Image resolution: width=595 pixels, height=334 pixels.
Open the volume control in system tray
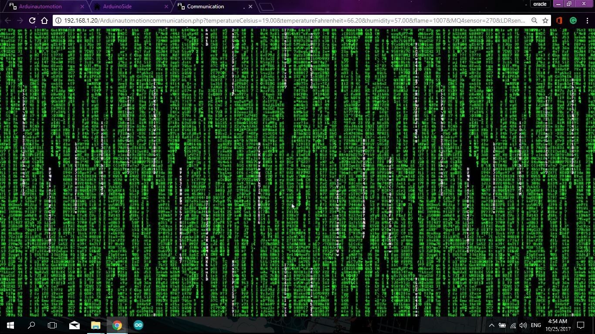pyautogui.click(x=523, y=325)
